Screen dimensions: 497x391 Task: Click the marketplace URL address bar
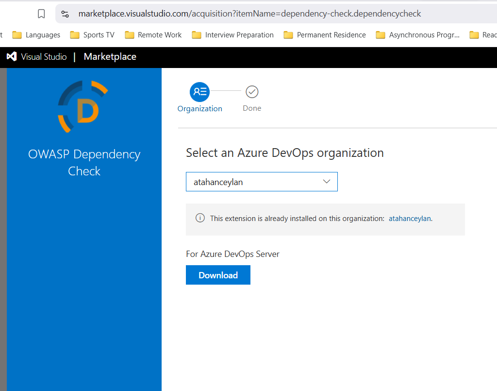276,14
